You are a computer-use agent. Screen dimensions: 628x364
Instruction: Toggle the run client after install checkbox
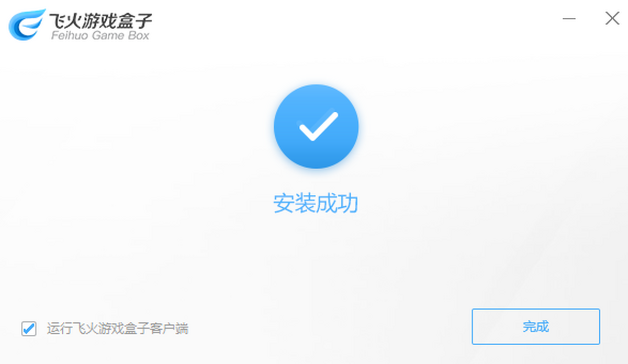pyautogui.click(x=29, y=328)
